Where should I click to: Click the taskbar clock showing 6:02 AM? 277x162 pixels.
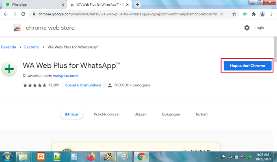263,157
